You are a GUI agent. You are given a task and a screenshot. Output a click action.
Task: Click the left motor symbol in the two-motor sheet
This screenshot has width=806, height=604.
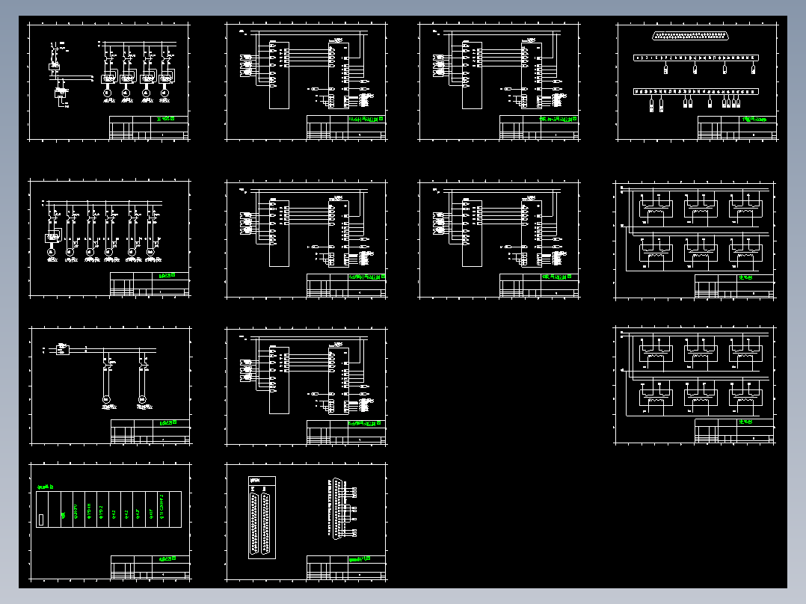106,399
